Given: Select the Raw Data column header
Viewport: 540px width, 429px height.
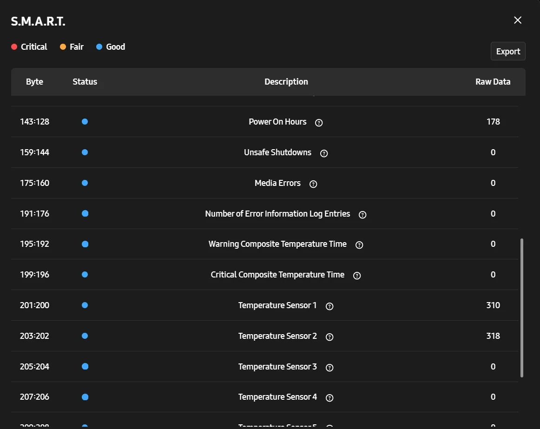Looking at the screenshot, I should point(493,82).
